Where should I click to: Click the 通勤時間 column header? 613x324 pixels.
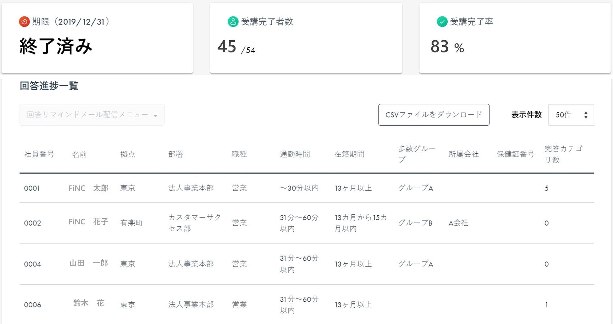click(x=295, y=154)
